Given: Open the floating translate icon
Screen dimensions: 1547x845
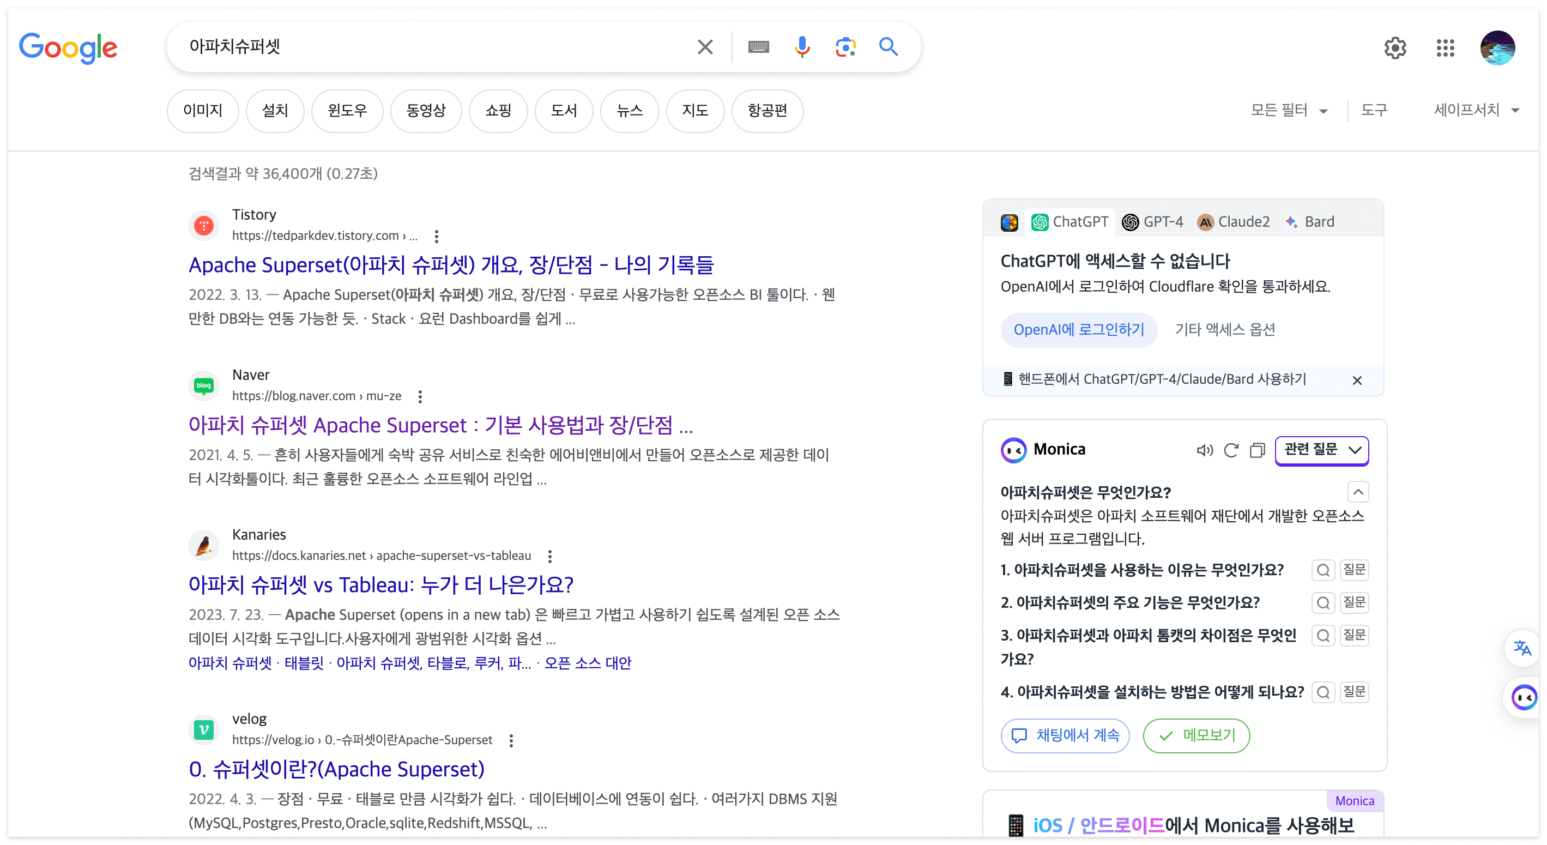Looking at the screenshot, I should point(1522,648).
